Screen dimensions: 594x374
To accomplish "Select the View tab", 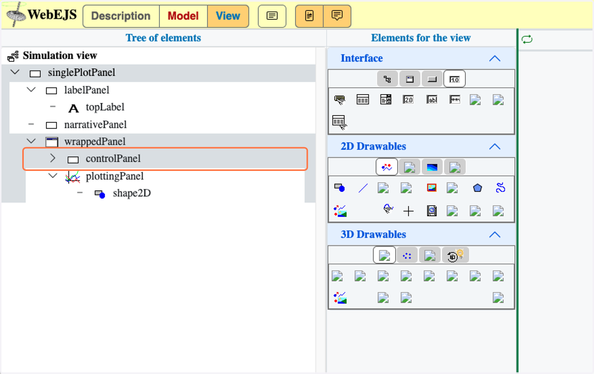I will coord(228,16).
